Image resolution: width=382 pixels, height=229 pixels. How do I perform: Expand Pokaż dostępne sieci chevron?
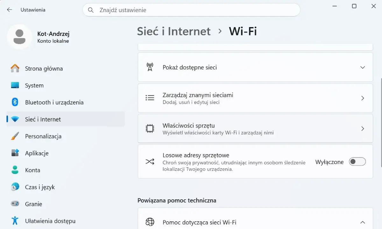tap(362, 68)
